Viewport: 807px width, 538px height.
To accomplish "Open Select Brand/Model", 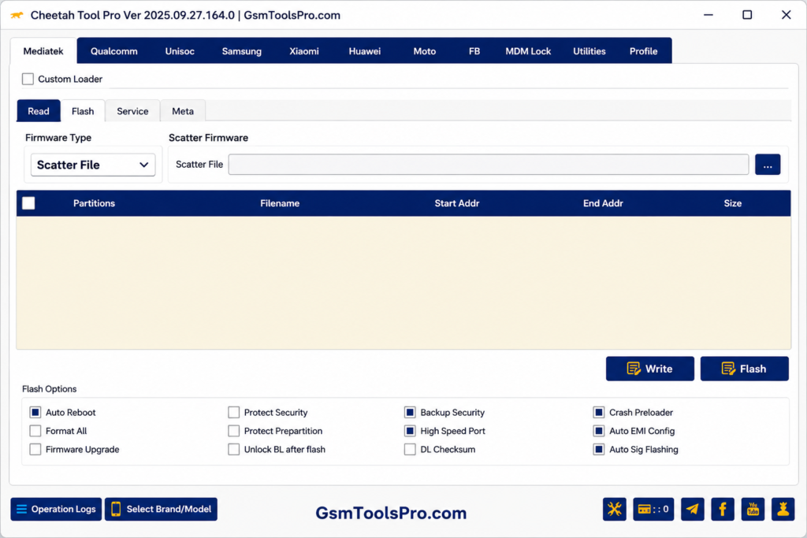I will click(x=161, y=509).
